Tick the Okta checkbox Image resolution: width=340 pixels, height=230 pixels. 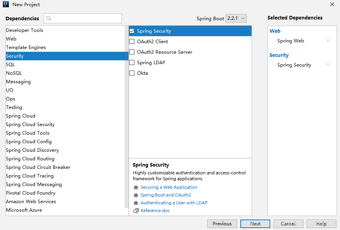(x=132, y=73)
